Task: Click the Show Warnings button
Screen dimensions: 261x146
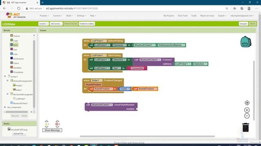Action: click(52, 130)
